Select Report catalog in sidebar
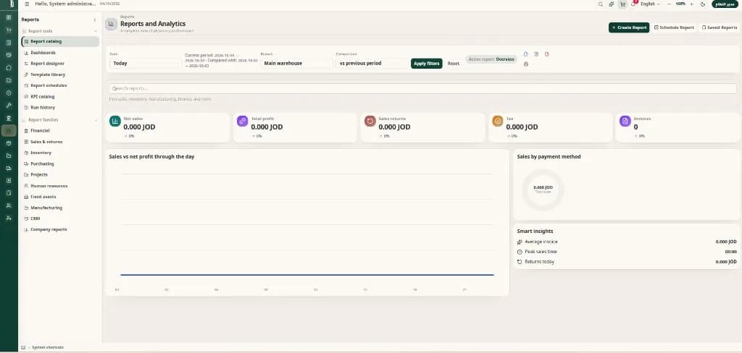The width and height of the screenshot is (742, 353). (x=60, y=41)
